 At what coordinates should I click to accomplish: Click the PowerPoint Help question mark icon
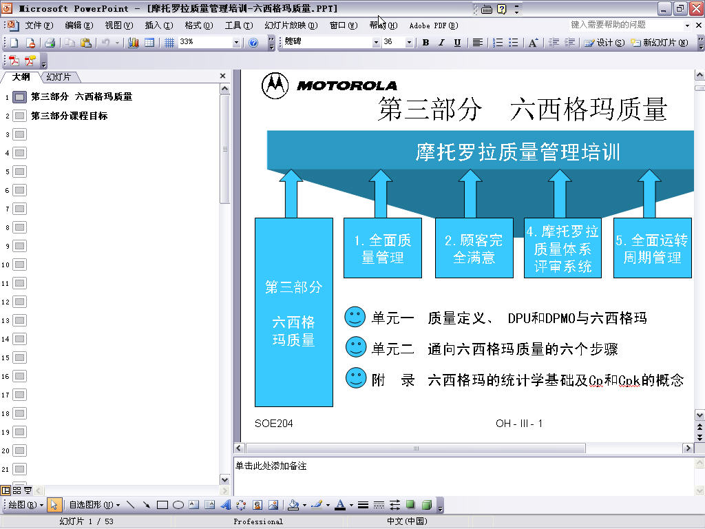pyautogui.click(x=253, y=43)
